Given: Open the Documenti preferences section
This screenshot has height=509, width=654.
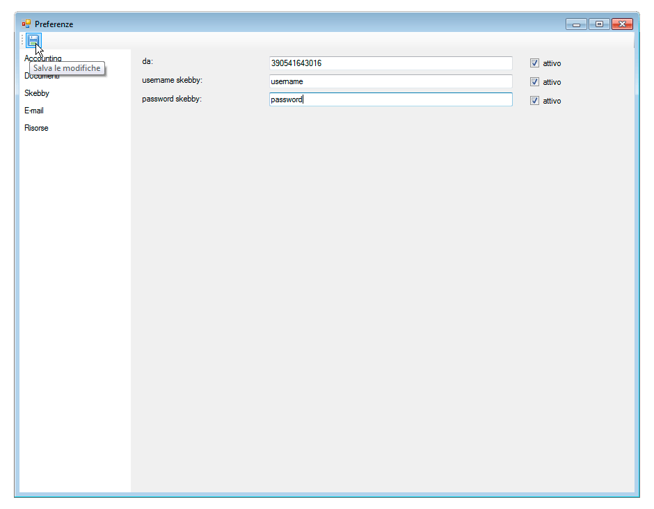Looking at the screenshot, I should [x=42, y=76].
